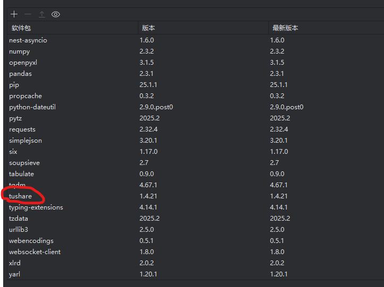The width and height of the screenshot is (384, 287).
Task: Click latest version 2.0.2 of xlrd
Action: [277, 263]
